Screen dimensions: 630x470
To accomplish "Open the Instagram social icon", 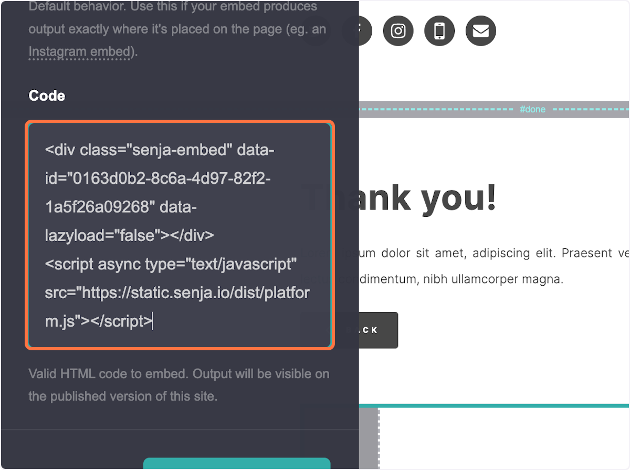I will (x=398, y=30).
